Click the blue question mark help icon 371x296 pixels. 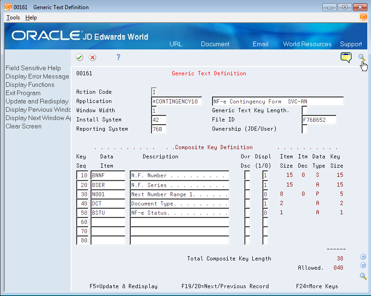pyautogui.click(x=118, y=57)
